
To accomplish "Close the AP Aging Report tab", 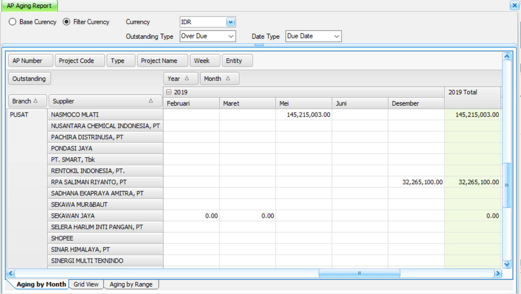I will point(514,6).
